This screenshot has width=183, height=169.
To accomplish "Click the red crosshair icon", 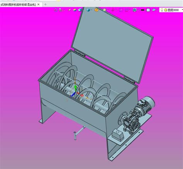I will tap(113, 10).
